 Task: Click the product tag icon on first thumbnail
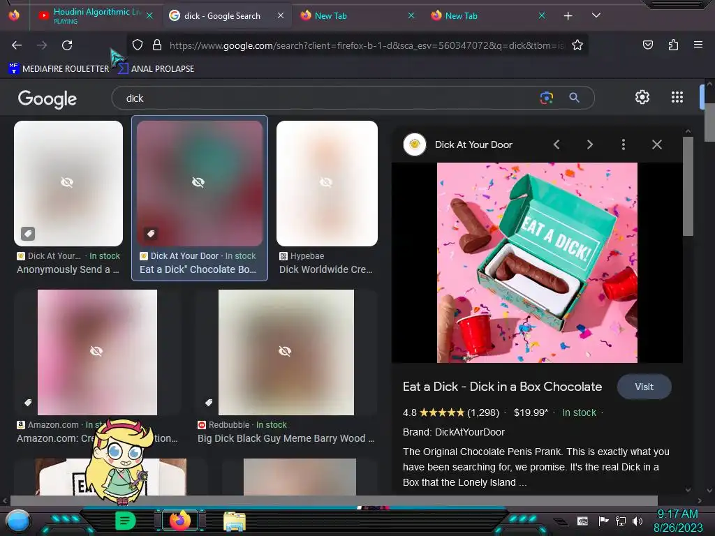point(28,234)
